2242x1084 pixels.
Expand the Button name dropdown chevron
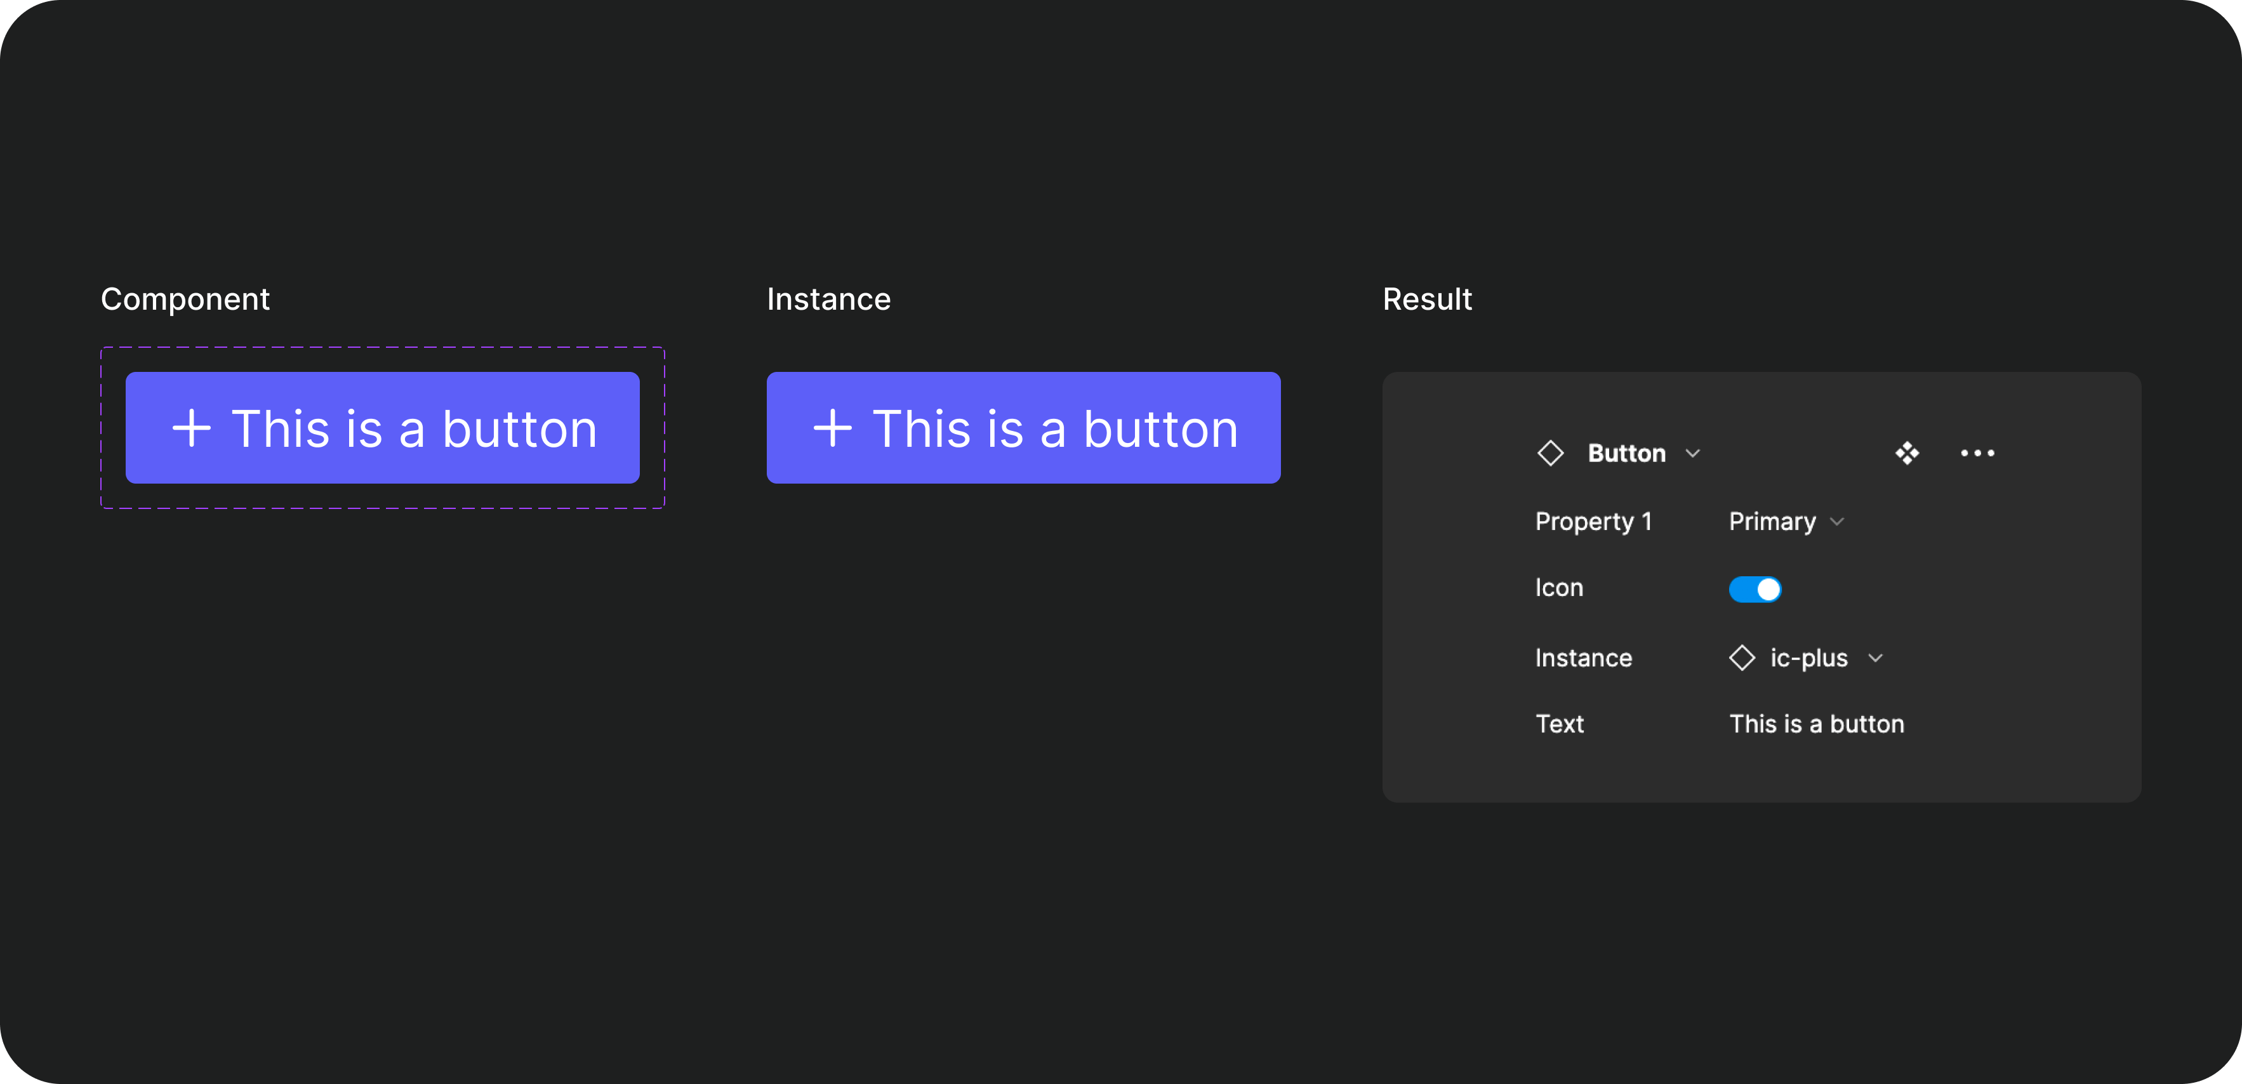point(1693,453)
